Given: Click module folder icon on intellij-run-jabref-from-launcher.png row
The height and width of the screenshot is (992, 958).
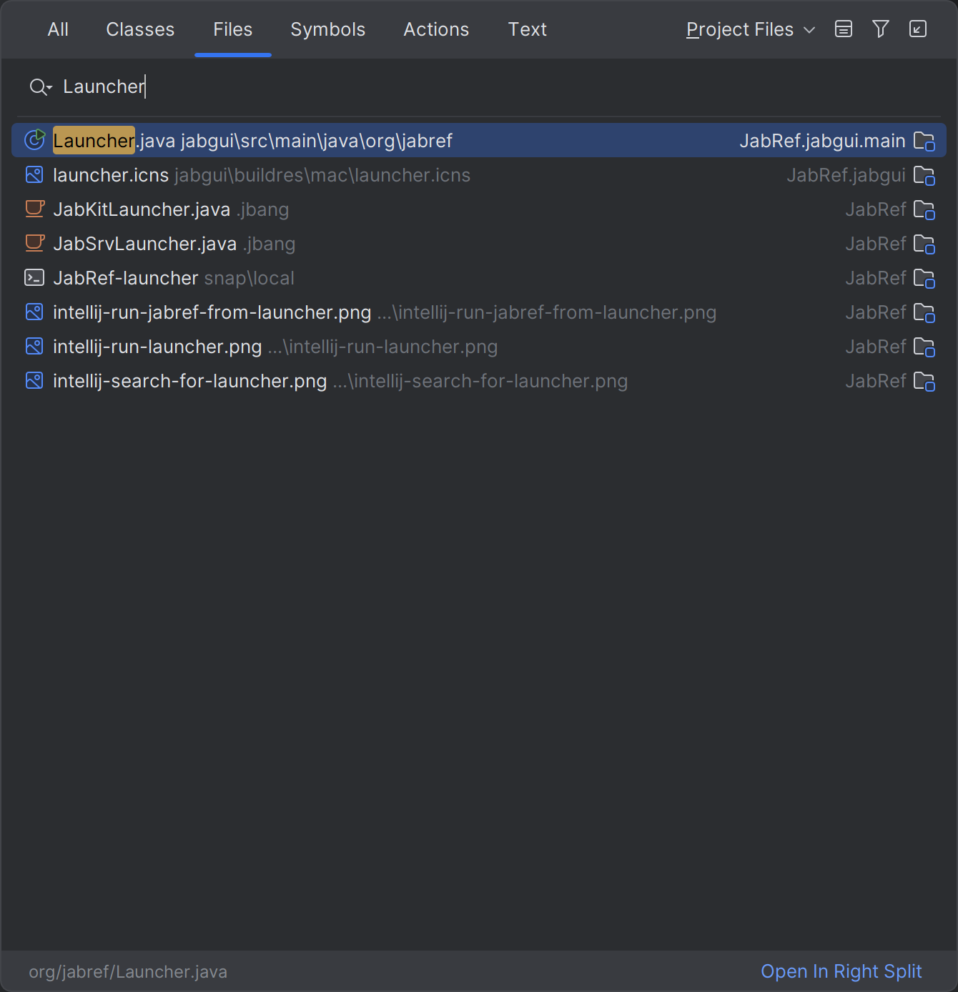Looking at the screenshot, I should [924, 312].
